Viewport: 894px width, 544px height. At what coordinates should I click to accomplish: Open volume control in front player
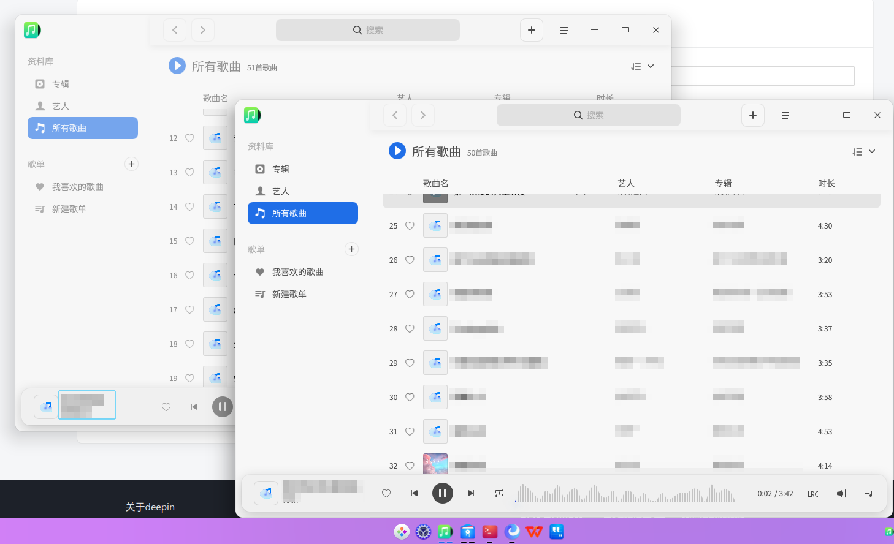[841, 493]
